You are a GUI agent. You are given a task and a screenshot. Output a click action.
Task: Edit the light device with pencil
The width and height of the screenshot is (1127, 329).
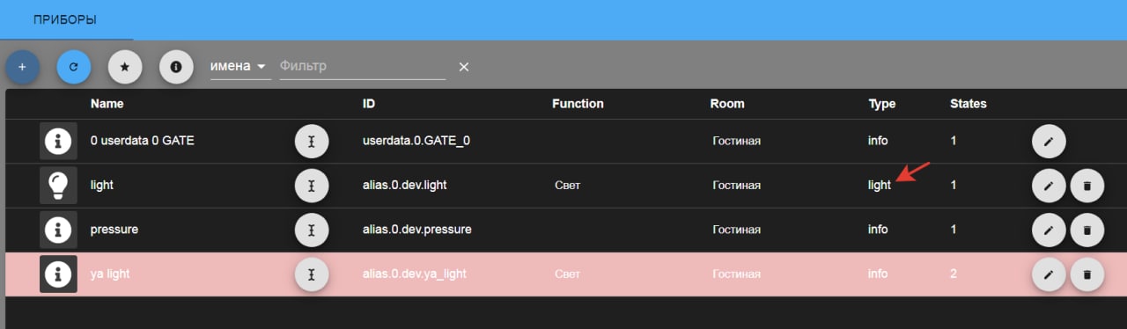1049,186
